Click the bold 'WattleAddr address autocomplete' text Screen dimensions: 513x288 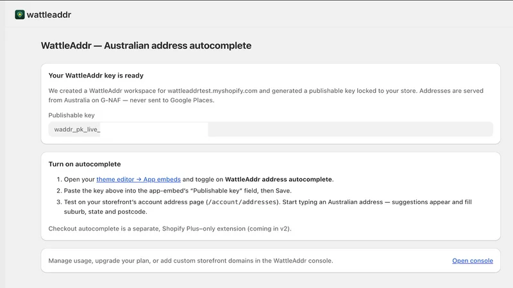click(x=278, y=179)
